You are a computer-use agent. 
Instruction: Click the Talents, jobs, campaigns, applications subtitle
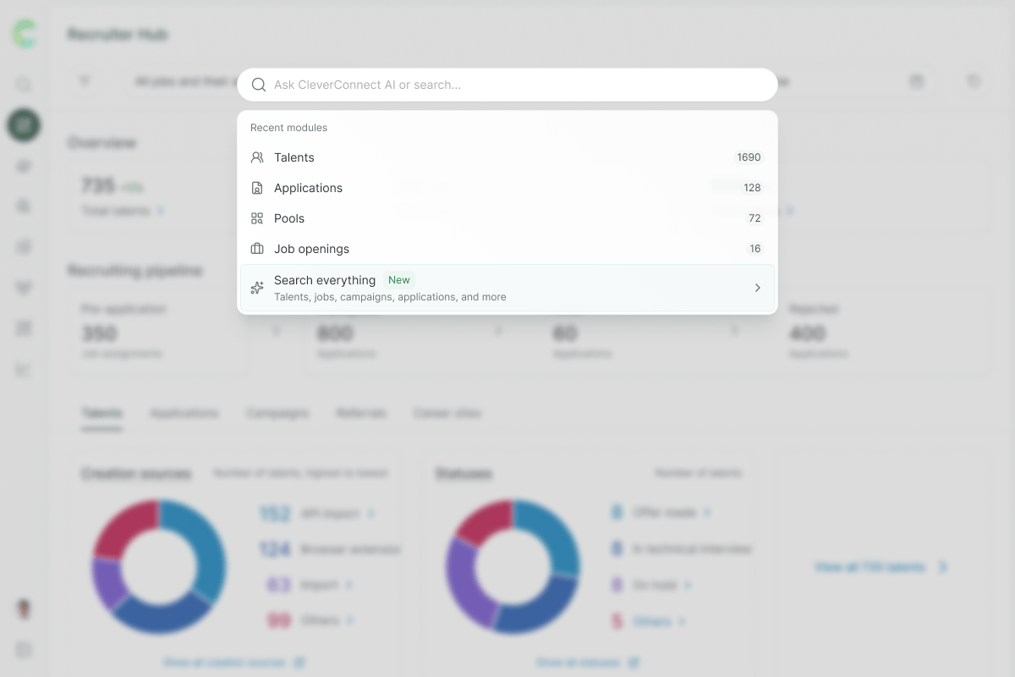pyautogui.click(x=390, y=297)
